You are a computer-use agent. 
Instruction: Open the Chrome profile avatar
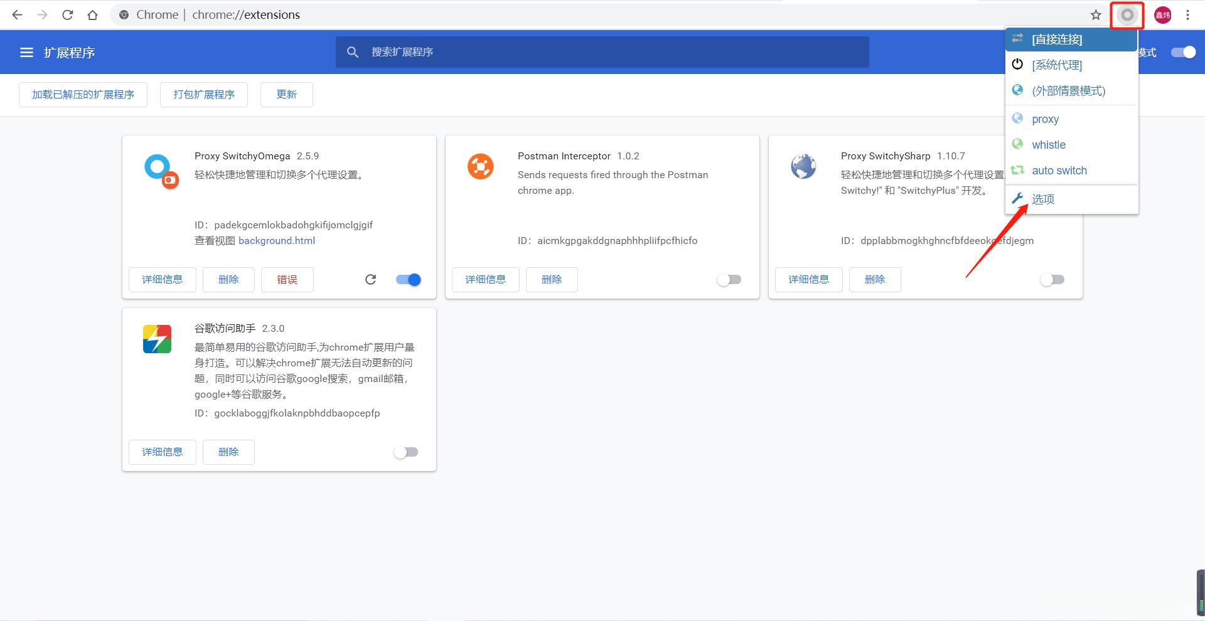pyautogui.click(x=1163, y=15)
